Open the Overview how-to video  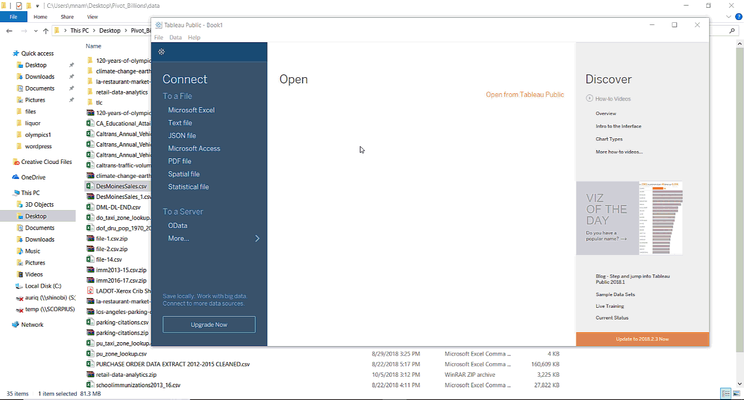pyautogui.click(x=606, y=113)
